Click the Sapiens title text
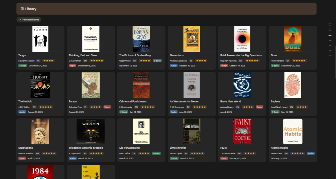The width and height of the screenshot is (336, 179). coord(275,101)
